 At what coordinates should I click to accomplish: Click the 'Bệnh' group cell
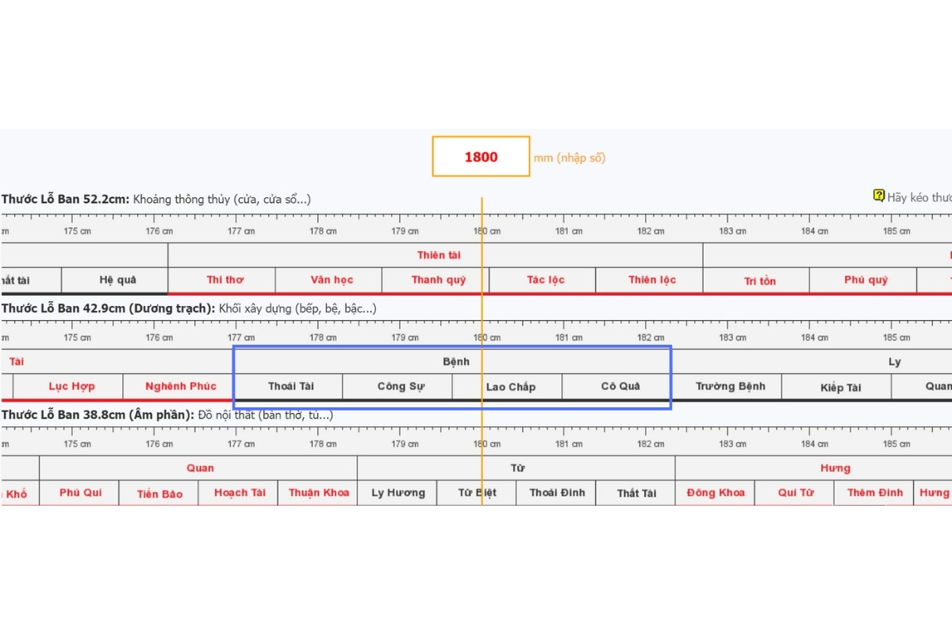tap(453, 361)
